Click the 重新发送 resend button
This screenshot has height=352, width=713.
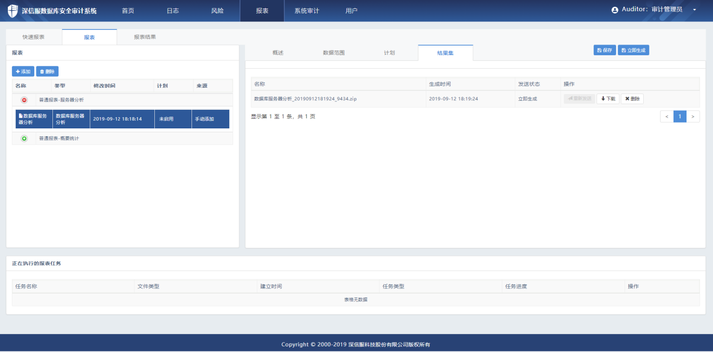[579, 99]
